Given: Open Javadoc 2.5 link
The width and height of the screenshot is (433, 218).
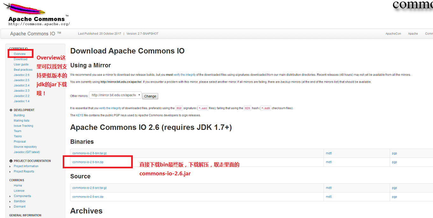Looking at the screenshot, I should 21,80.
